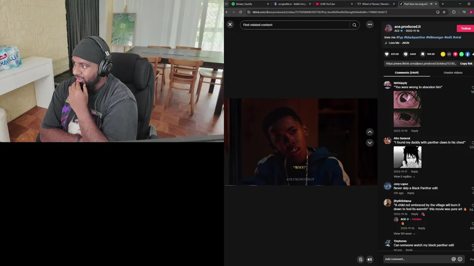Switch to (149) YouTube tab
The width and height of the screenshot is (474, 266).
pyautogui.click(x=334, y=4)
